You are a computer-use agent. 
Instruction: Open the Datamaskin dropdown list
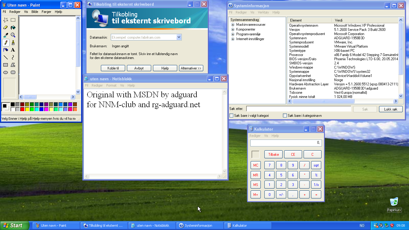[x=179, y=37]
